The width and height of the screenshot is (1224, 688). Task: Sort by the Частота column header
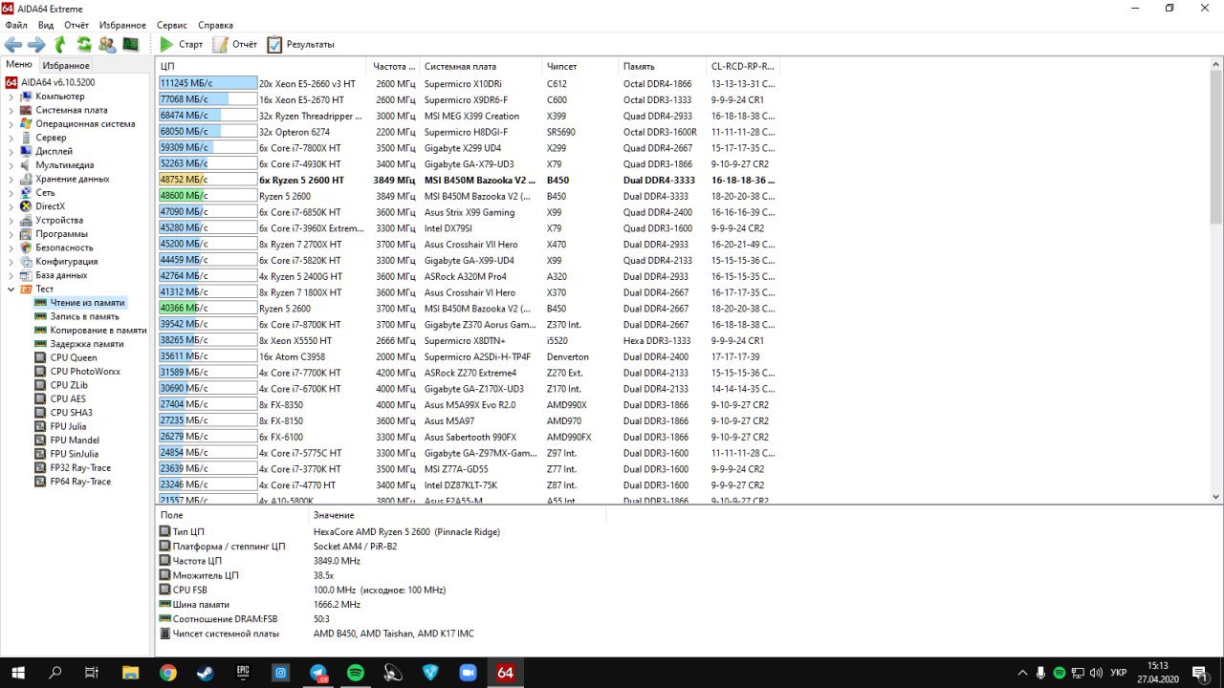click(394, 66)
